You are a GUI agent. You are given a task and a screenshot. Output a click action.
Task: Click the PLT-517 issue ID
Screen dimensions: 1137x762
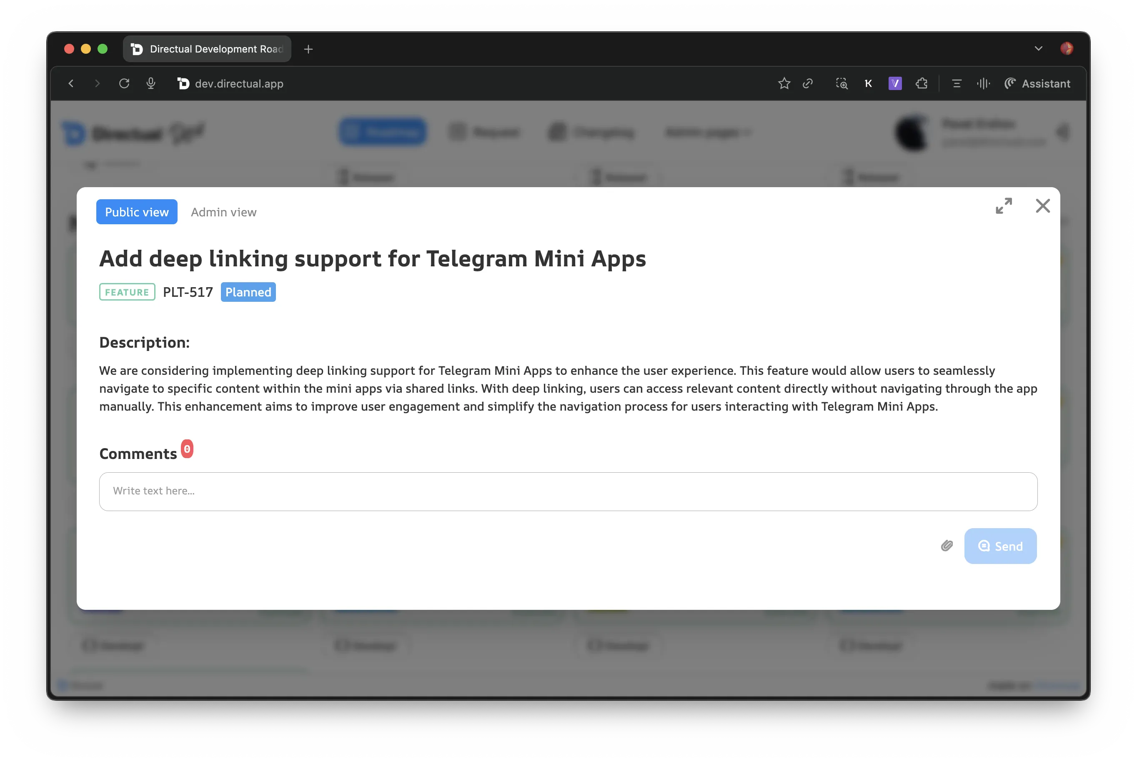point(188,292)
